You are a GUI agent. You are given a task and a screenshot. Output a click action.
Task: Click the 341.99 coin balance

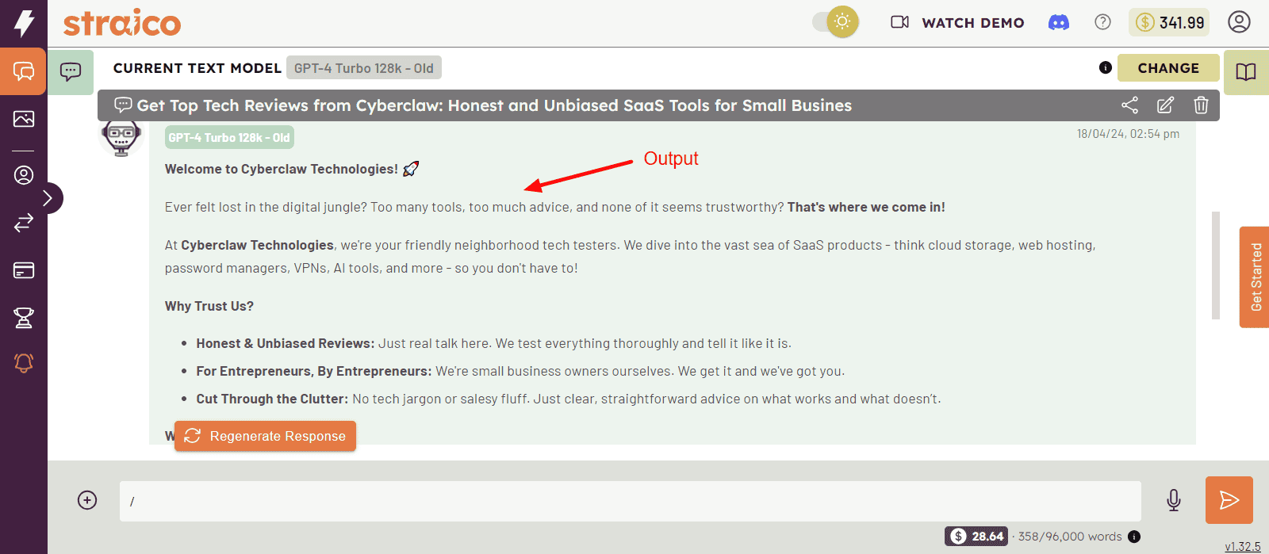(1170, 22)
